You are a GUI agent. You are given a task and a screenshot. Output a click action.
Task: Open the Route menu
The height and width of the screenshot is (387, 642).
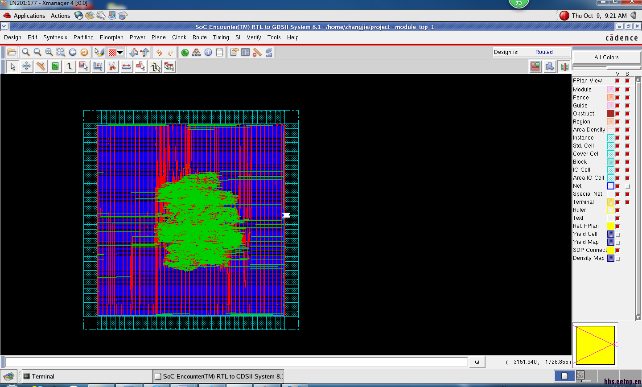200,37
